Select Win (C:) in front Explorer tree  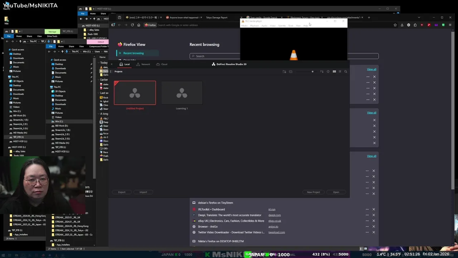[59, 121]
